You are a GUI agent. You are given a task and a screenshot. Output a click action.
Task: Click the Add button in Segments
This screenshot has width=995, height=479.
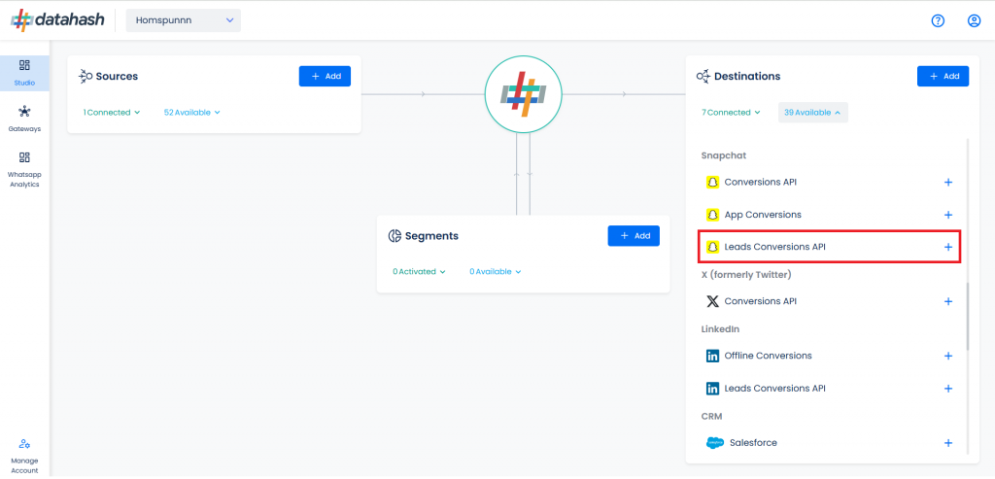[x=634, y=235]
